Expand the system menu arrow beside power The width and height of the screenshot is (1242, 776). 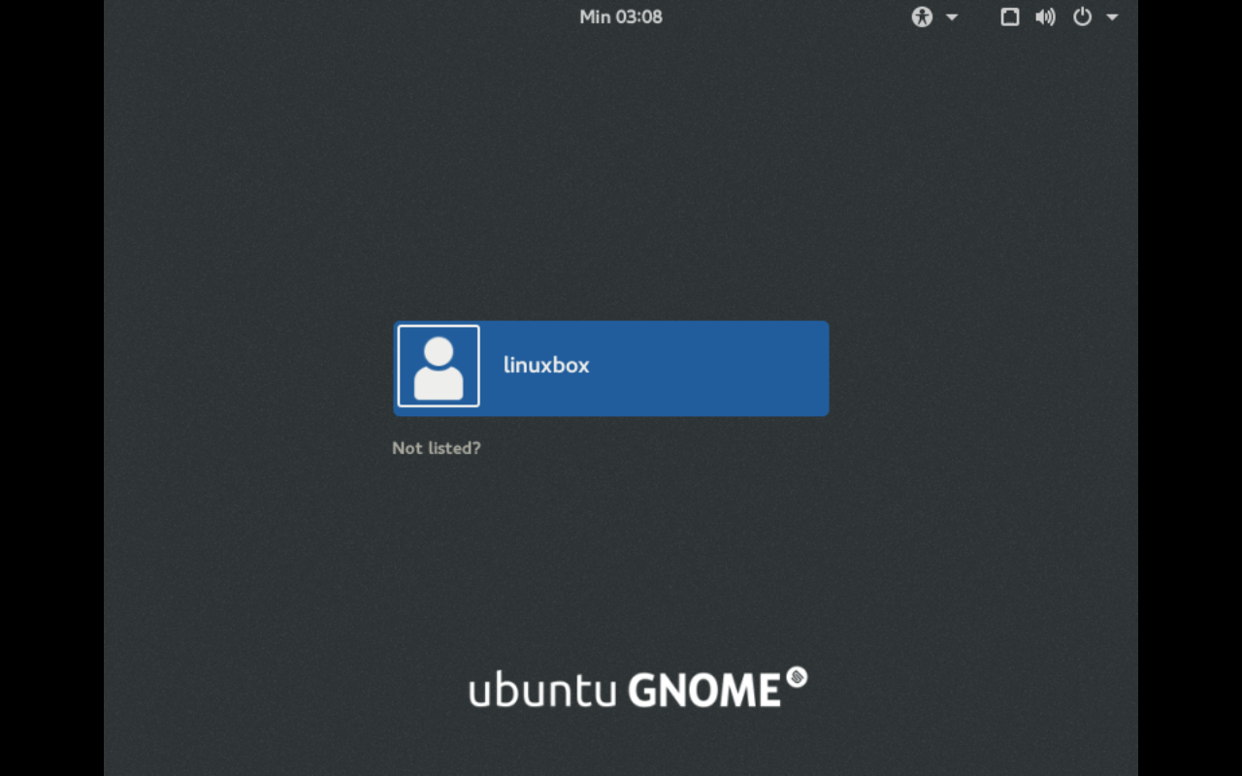(x=1112, y=17)
